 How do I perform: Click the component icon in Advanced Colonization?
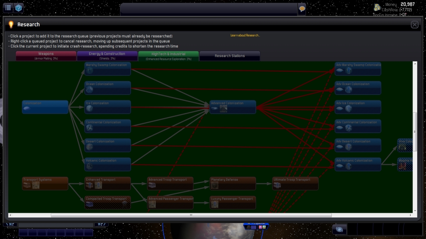[x=223, y=109]
